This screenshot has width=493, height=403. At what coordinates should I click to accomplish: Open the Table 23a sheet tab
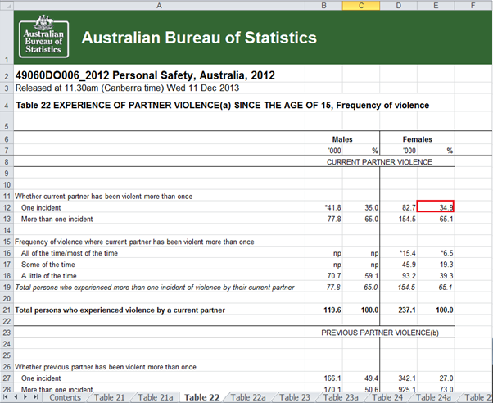tap(341, 397)
